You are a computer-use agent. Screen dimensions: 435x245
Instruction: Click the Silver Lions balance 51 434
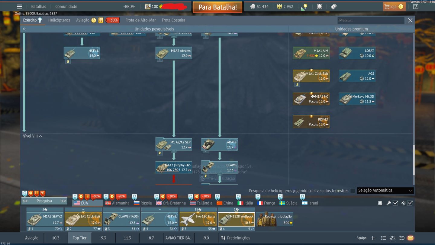[x=259, y=6]
